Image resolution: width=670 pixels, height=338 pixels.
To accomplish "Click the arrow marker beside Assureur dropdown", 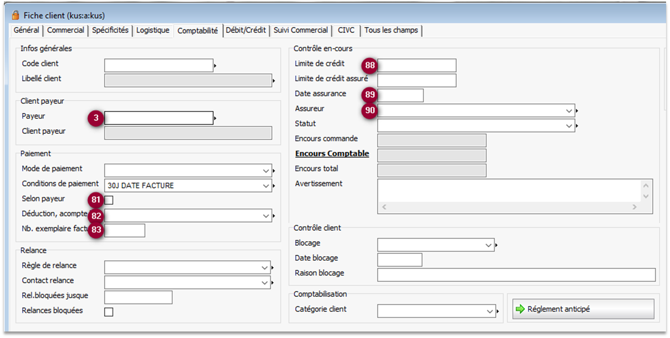I will click(x=577, y=111).
